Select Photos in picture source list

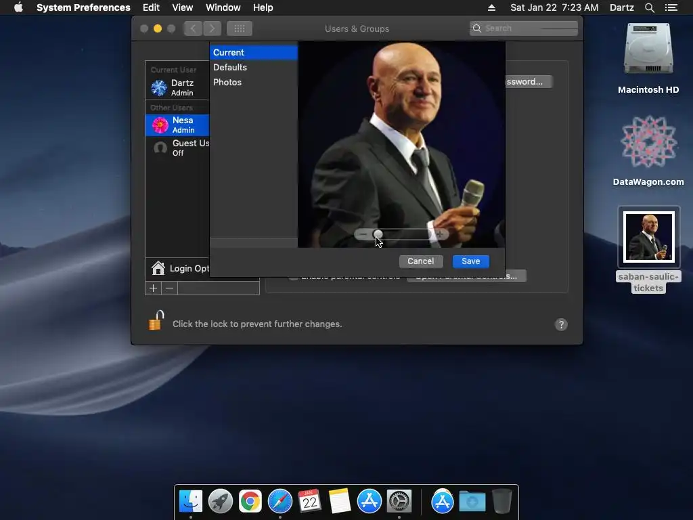(254, 82)
